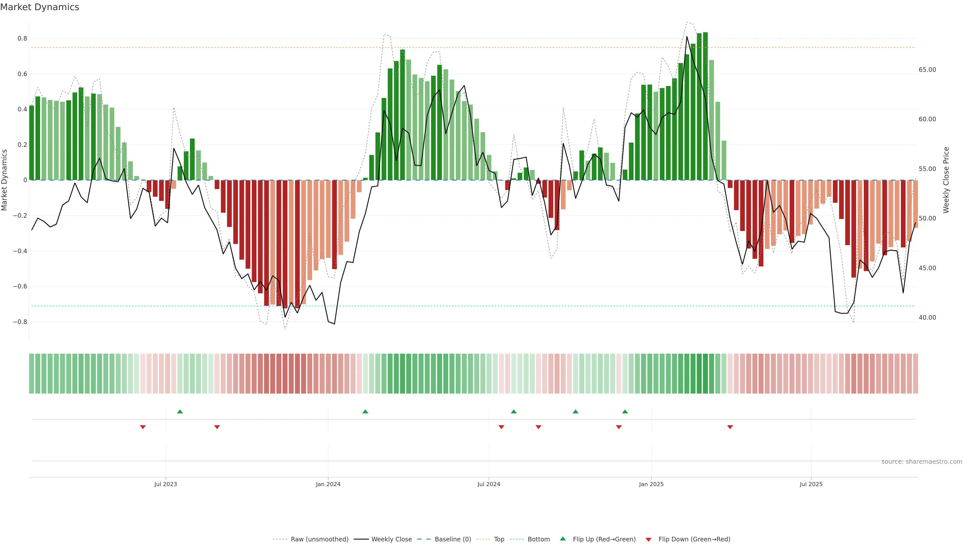Screen dimensions: 975x548
Task: Click the Jul 2025 x-axis label
Action: click(x=811, y=484)
